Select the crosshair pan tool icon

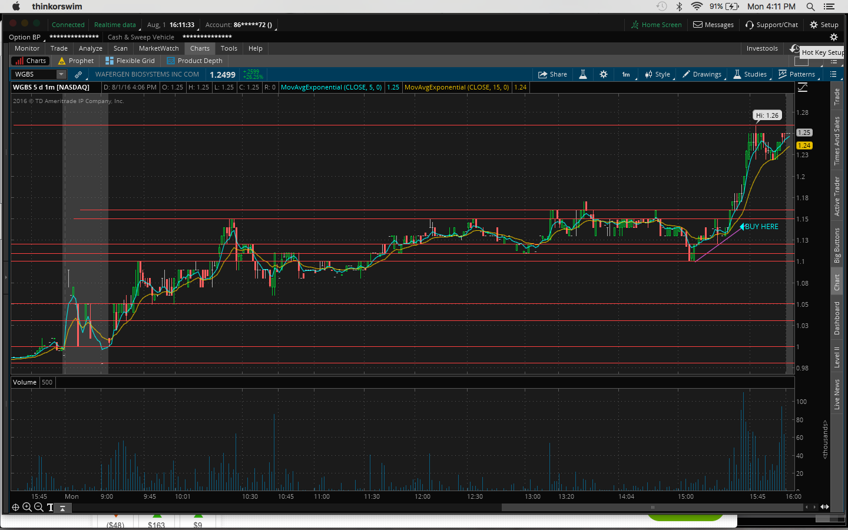(x=16, y=507)
